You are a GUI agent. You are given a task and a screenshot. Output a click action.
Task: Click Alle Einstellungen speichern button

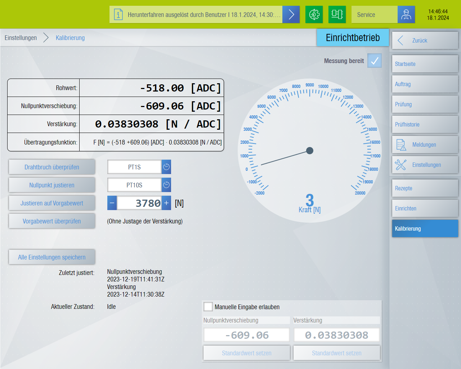coord(52,257)
